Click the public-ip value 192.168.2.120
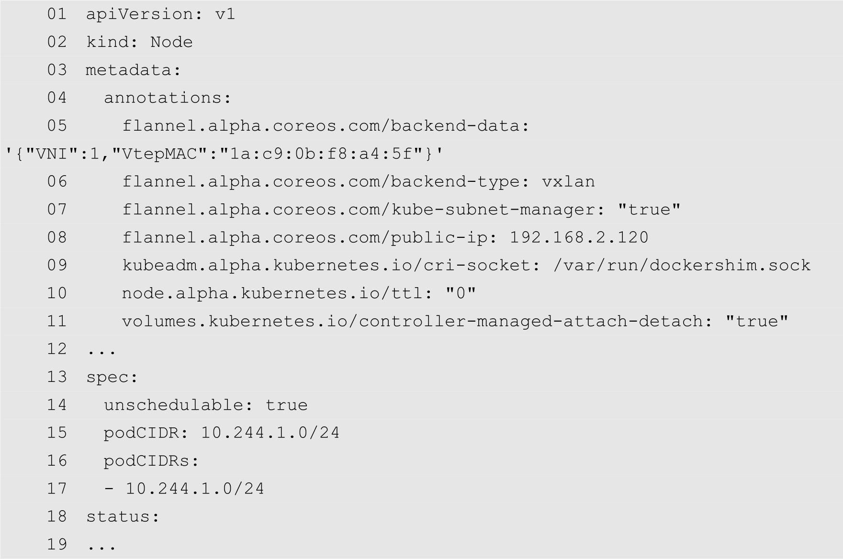 (579, 237)
